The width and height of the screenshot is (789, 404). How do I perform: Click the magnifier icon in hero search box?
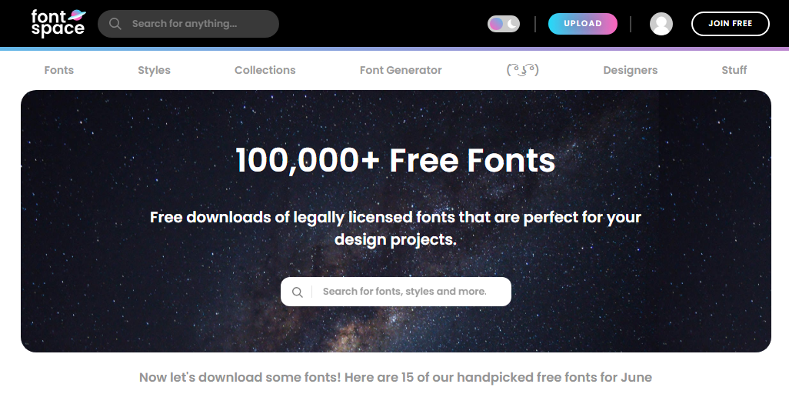pyautogui.click(x=298, y=292)
